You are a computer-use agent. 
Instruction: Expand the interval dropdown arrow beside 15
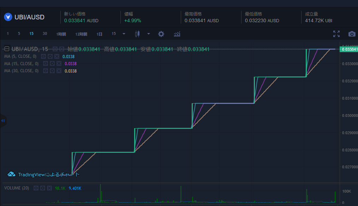[124, 34]
